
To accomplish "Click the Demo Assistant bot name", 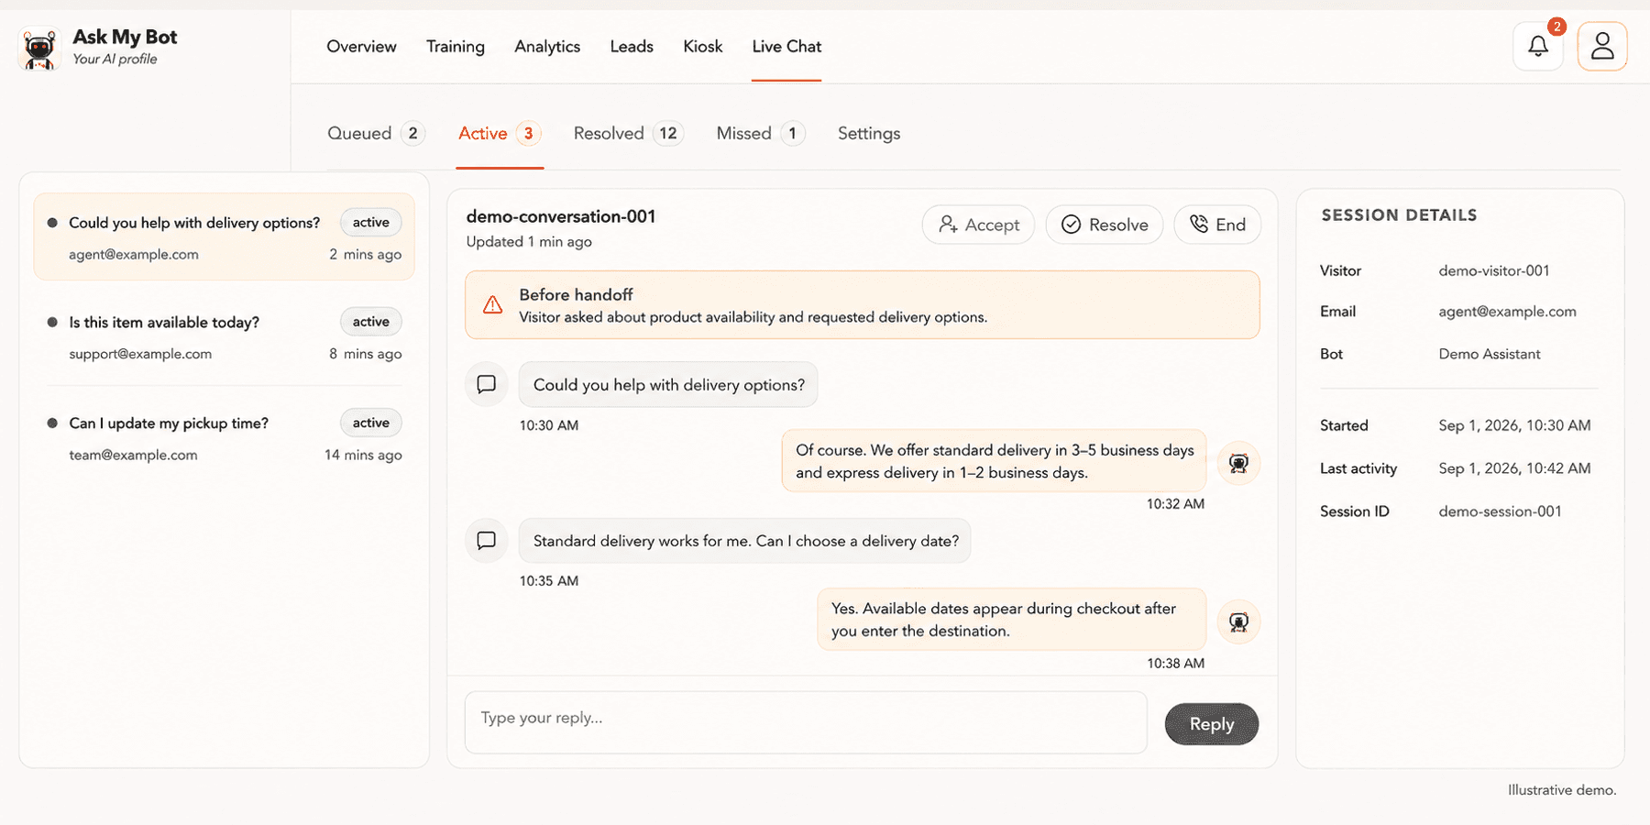I will click(1490, 354).
